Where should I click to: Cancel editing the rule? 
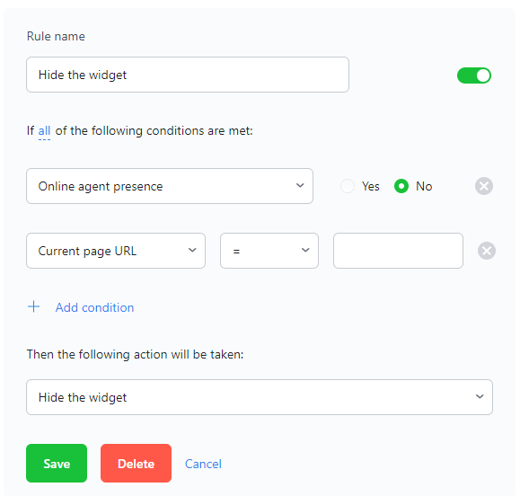point(203,464)
